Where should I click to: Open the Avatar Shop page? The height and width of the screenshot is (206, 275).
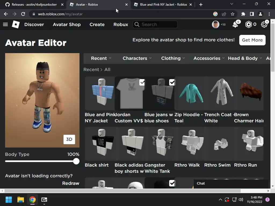(x=67, y=24)
